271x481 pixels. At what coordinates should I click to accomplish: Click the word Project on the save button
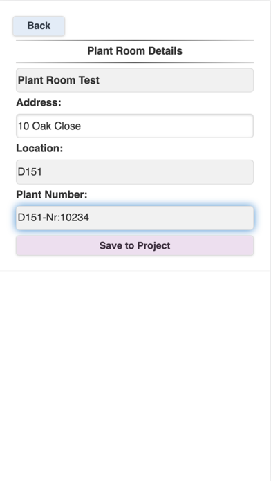point(153,246)
